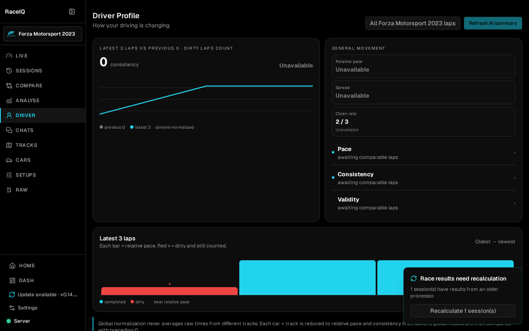Click the Settings sliders icon
529x331 pixels.
coord(12,308)
